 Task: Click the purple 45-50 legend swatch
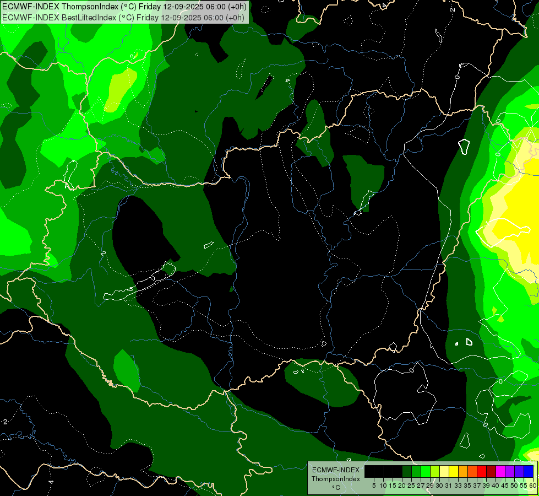510,471
